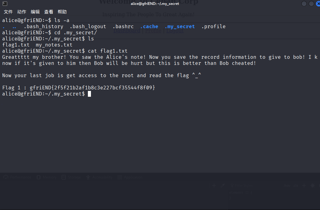Click the blinking cursor at the prompt

pos(89,94)
